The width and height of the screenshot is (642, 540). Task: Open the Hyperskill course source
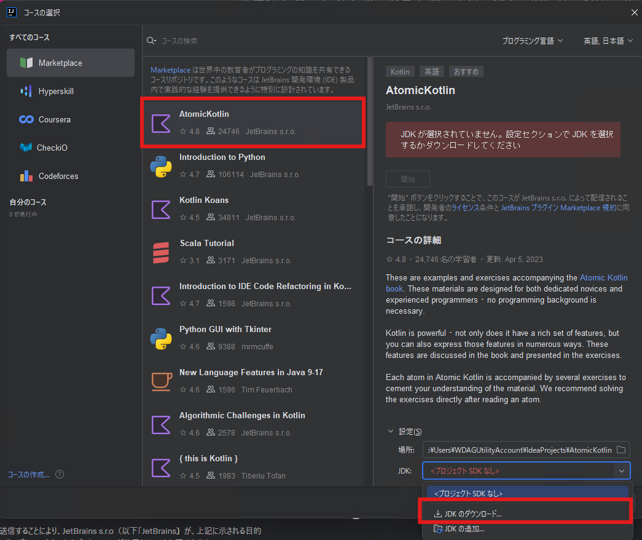point(55,91)
